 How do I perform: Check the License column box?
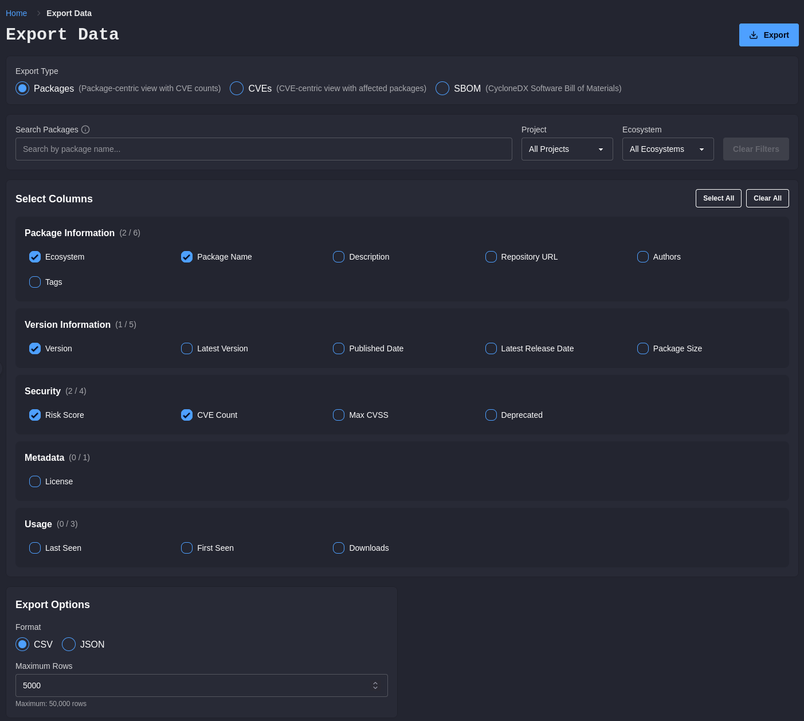[35, 481]
